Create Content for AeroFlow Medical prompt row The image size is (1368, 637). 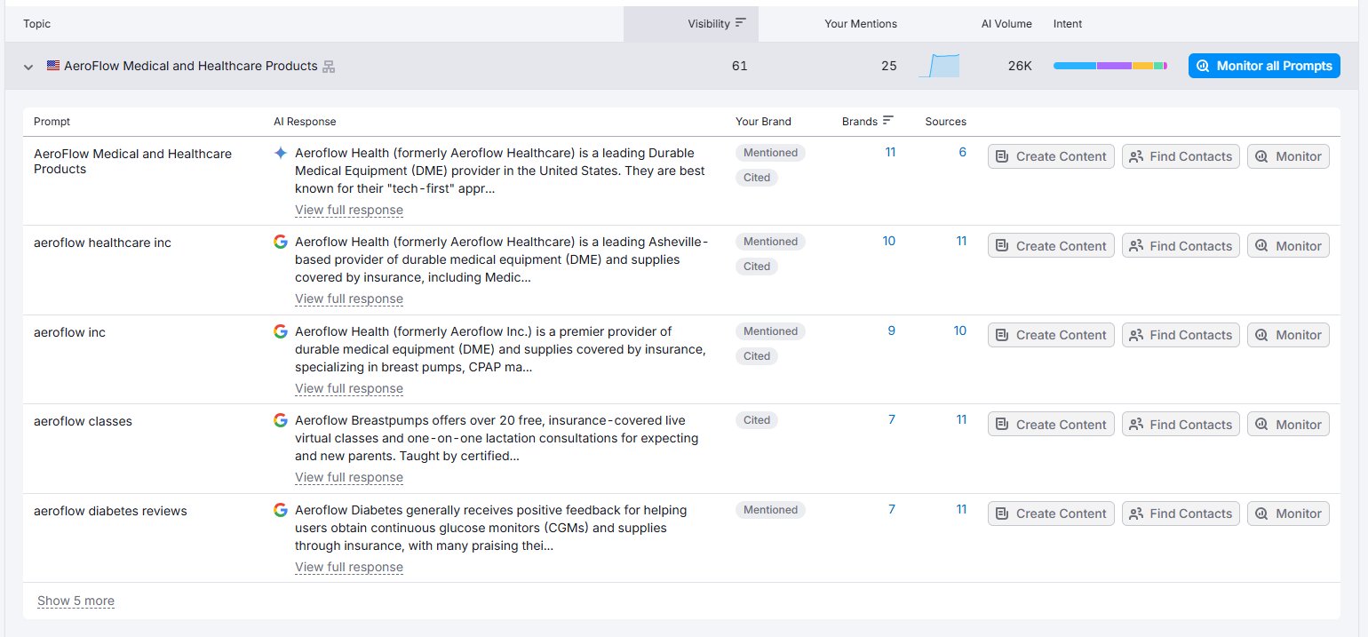[1051, 156]
